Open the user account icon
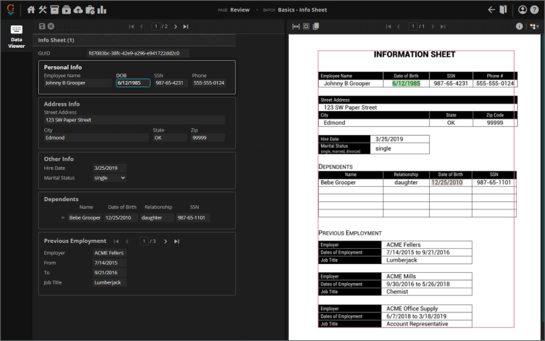Image resolution: width=545 pixels, height=341 pixels. pyautogui.click(x=523, y=10)
